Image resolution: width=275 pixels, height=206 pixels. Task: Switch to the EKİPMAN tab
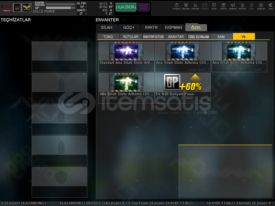click(x=173, y=28)
